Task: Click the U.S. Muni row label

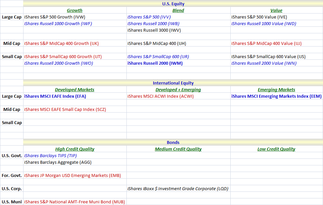Action: [x=12, y=202]
